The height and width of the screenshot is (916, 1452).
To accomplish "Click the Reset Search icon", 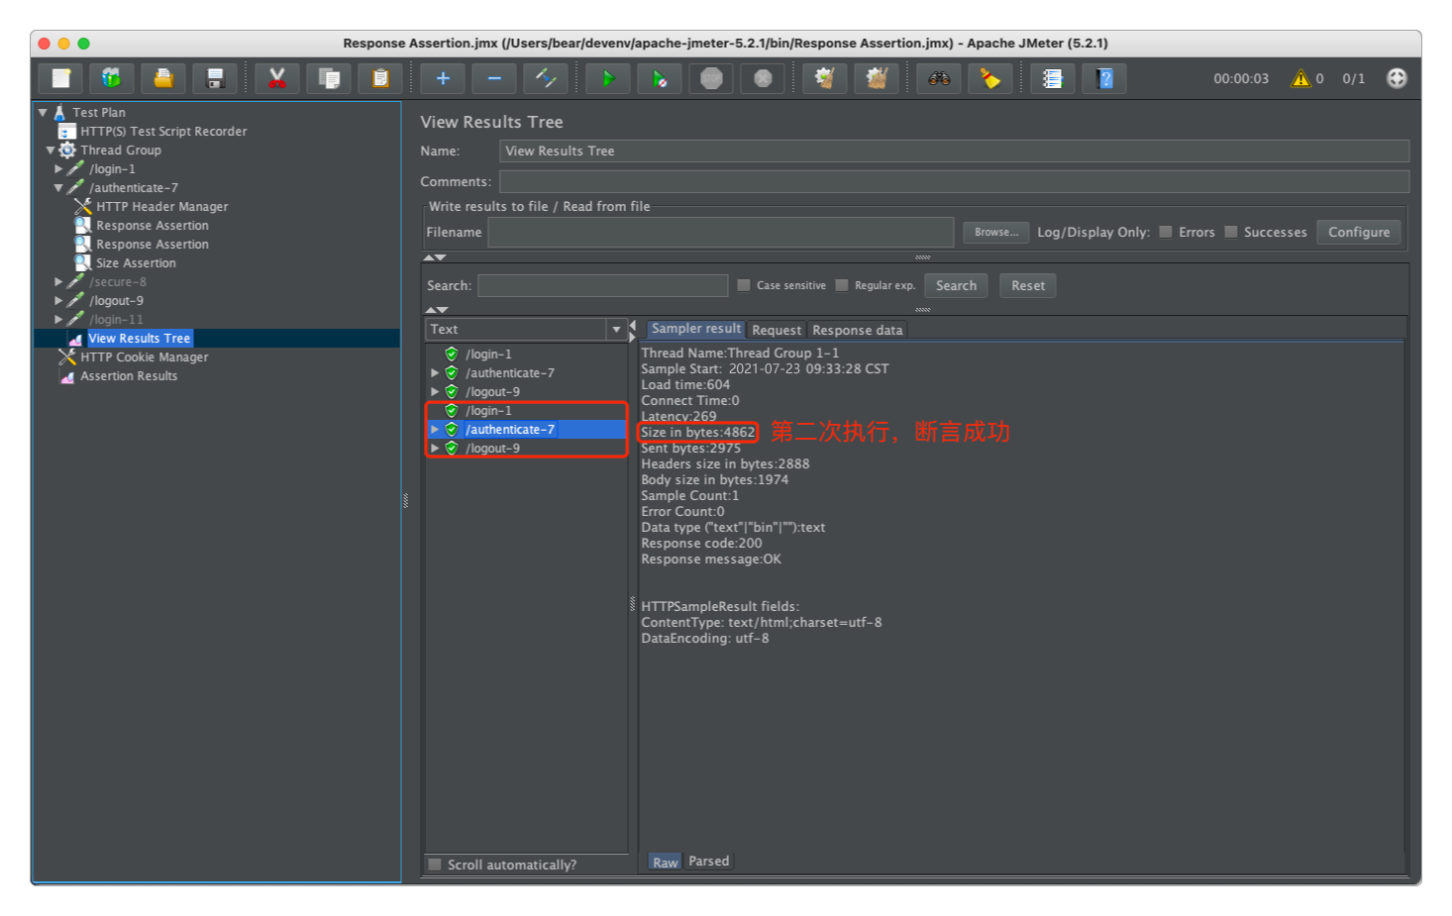I will pyautogui.click(x=990, y=78).
